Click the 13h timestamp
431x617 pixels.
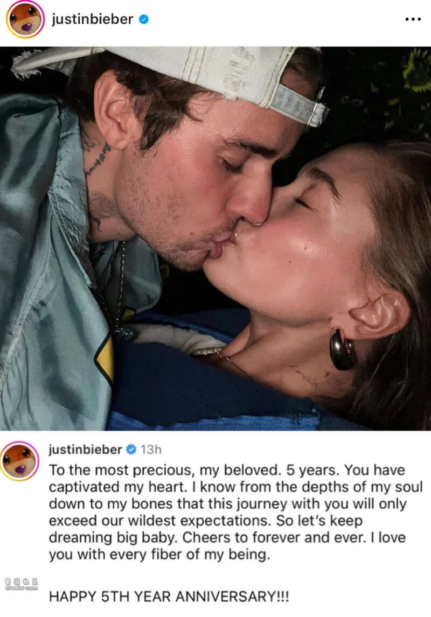[151, 450]
